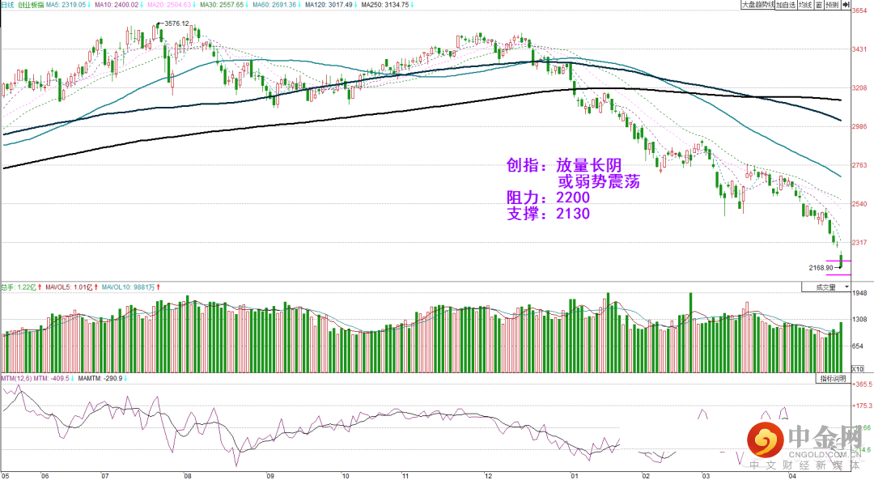This screenshot has height=480, width=874.
Task: Click the +175.3 MTM axis label
Action: pos(862,406)
